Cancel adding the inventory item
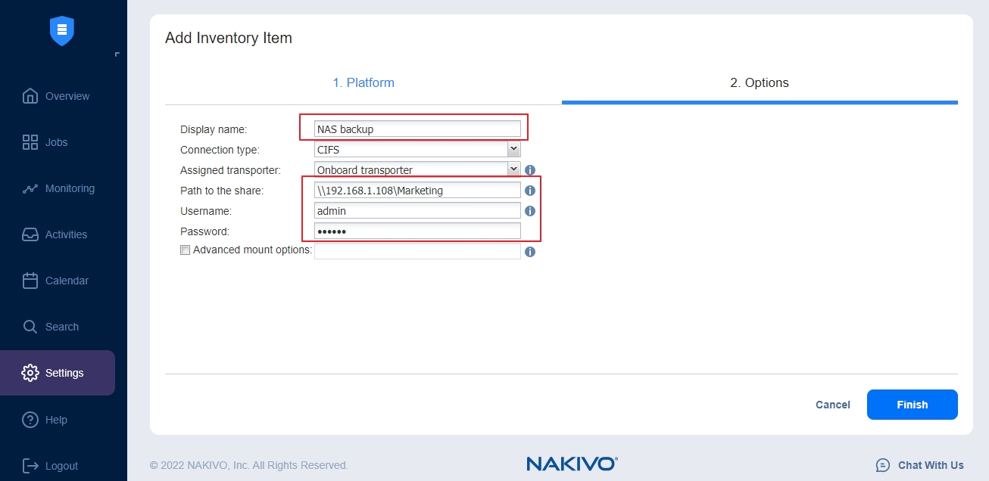The height and width of the screenshot is (481, 989). 832,405
